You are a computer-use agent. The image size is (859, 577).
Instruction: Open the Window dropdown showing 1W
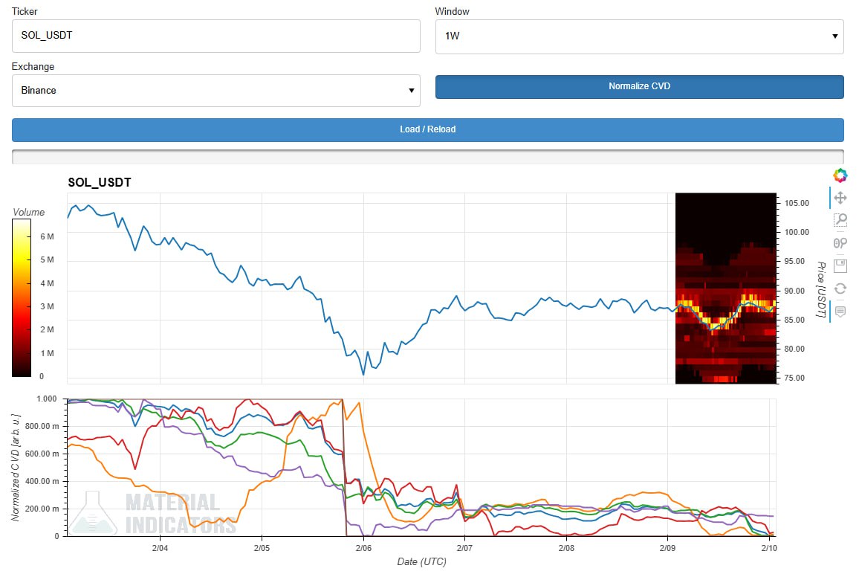click(639, 36)
